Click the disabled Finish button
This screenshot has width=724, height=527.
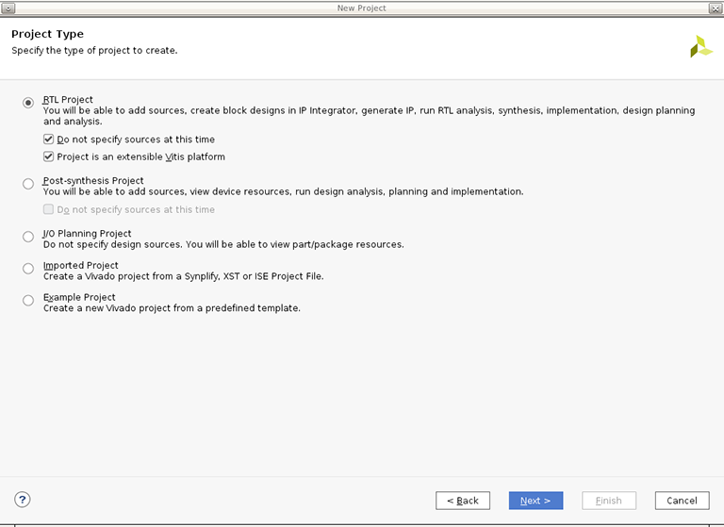[609, 501]
